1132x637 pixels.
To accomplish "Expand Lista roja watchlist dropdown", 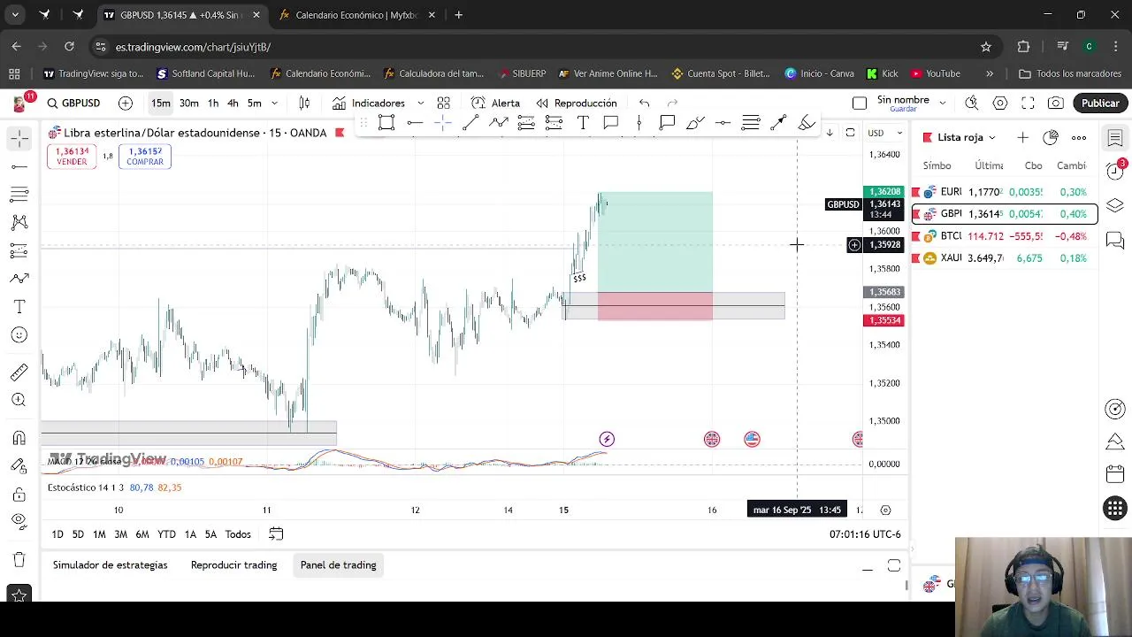I will tap(966, 138).
